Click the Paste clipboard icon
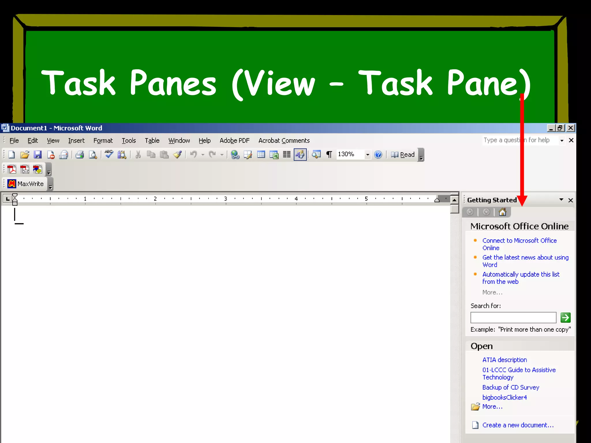Viewport: 591px width, 443px height. 164,155
